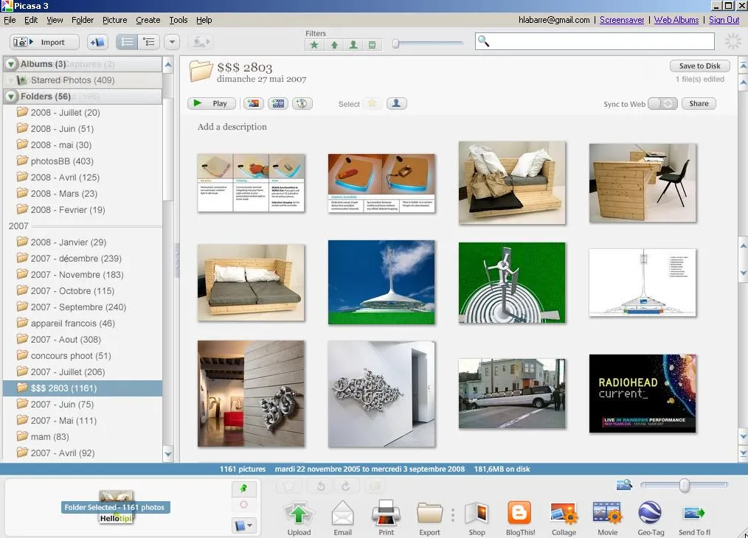
Task: Click the thumbnail size zoom slider handle
Action: (x=684, y=485)
